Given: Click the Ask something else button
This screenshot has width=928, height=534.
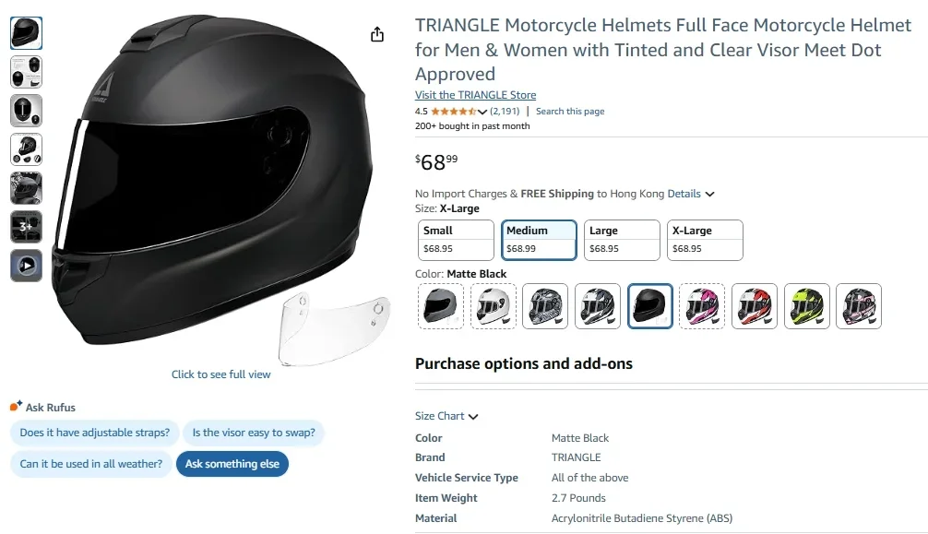Looking at the screenshot, I should pyautogui.click(x=232, y=464).
